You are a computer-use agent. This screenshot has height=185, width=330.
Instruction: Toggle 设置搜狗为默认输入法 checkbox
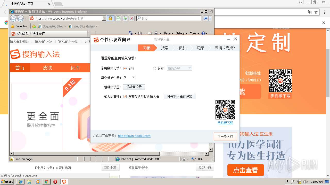click(x=125, y=96)
